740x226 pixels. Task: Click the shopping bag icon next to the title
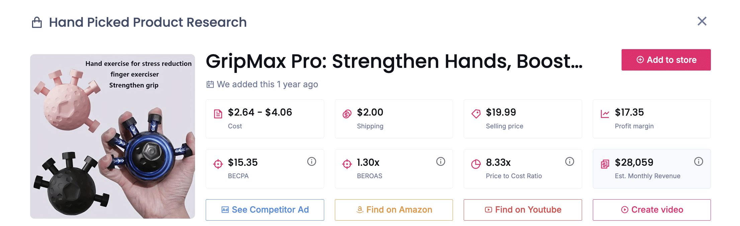tap(36, 21)
